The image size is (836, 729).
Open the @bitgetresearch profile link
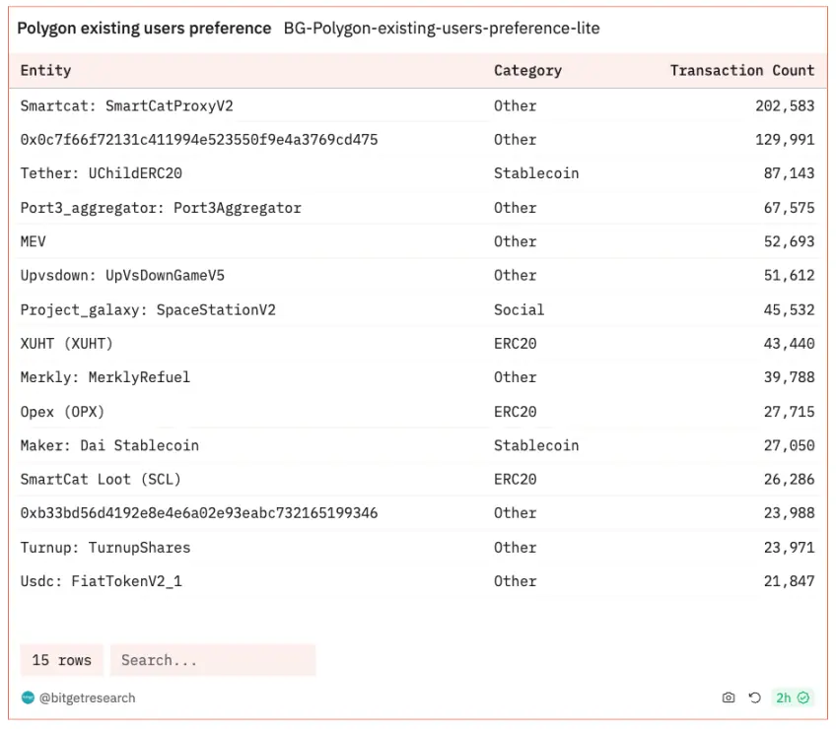87,697
